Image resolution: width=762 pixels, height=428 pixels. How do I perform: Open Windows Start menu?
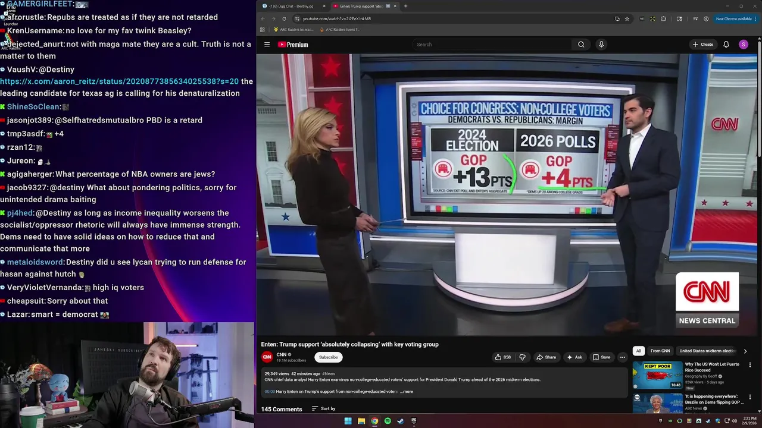click(x=348, y=421)
